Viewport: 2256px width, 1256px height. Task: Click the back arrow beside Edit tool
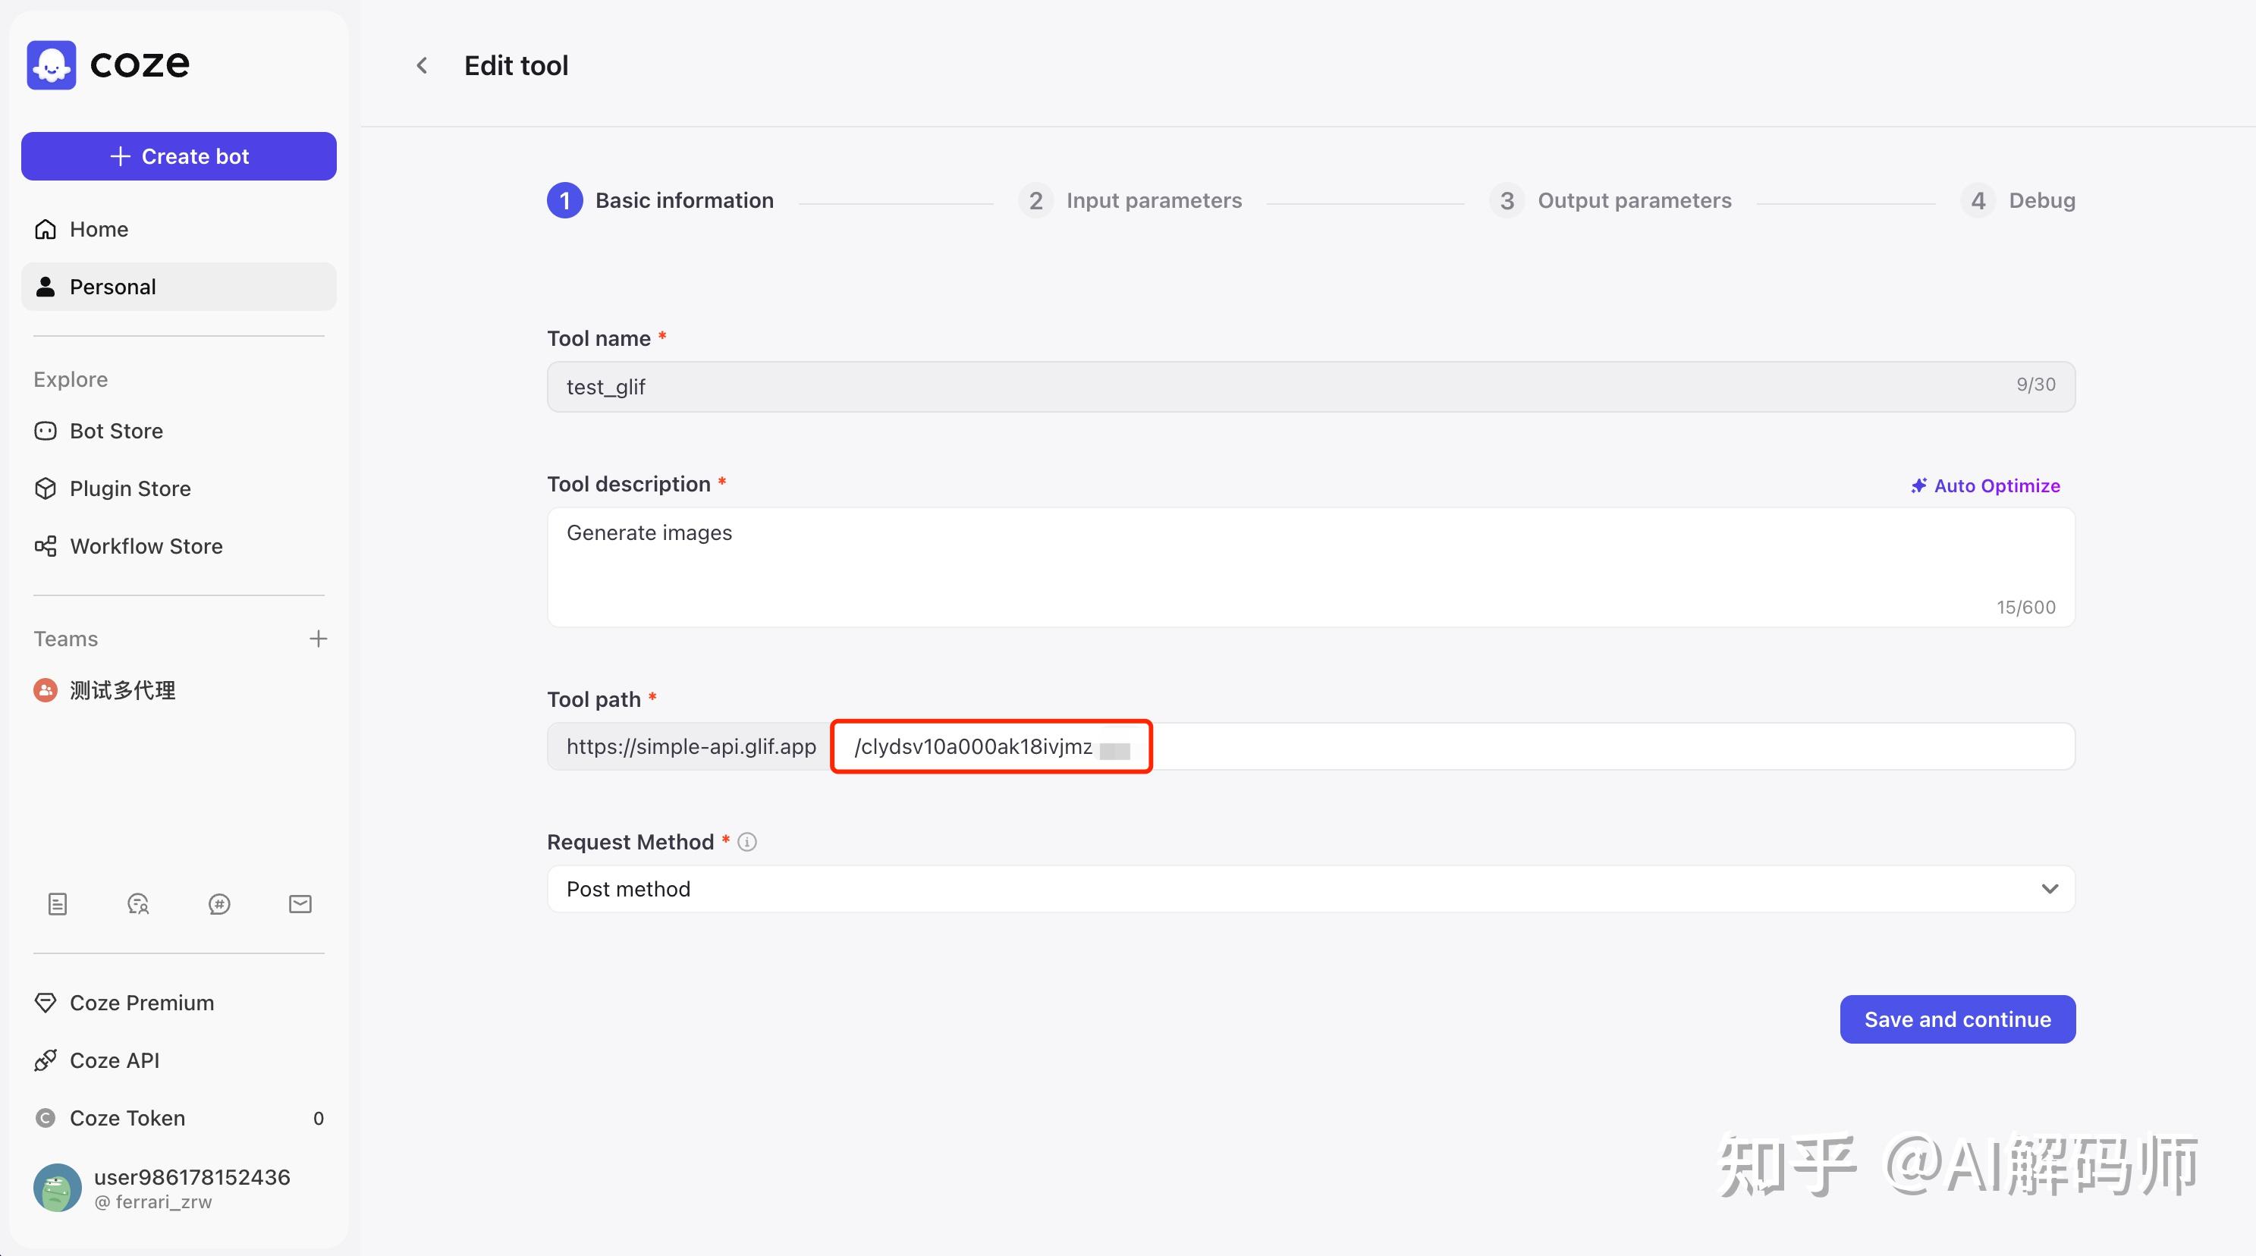coord(422,66)
